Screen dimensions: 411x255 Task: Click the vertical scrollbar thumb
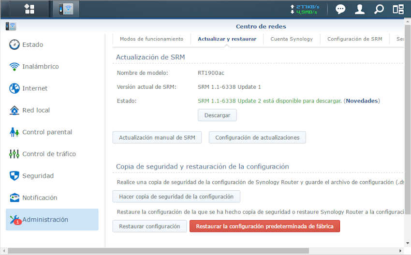click(x=407, y=120)
